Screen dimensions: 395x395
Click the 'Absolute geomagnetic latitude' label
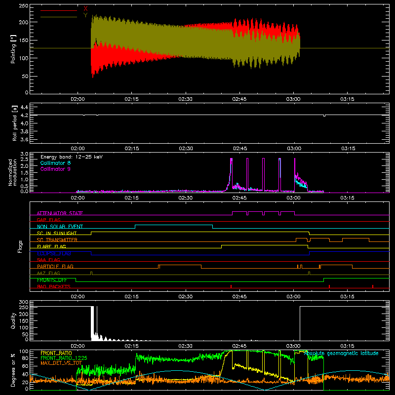pos(341,354)
